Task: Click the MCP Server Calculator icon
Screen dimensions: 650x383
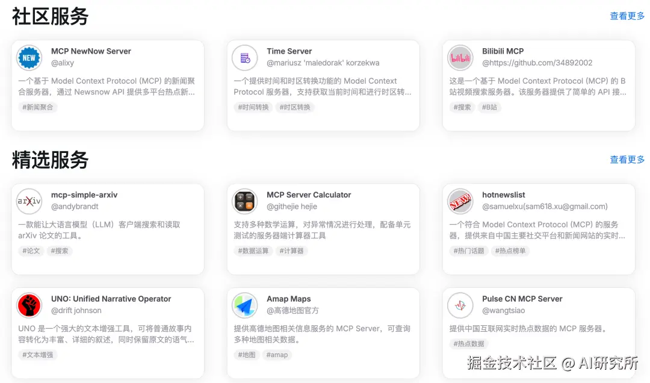Action: coord(244,201)
